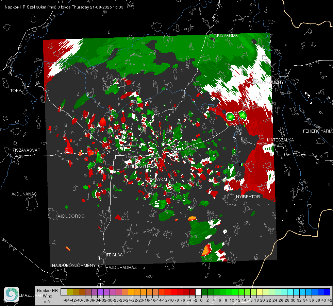This screenshot has height=306, width=333.
Task: Click the NYÍREGYHÁZA city label
Action: [141, 166]
